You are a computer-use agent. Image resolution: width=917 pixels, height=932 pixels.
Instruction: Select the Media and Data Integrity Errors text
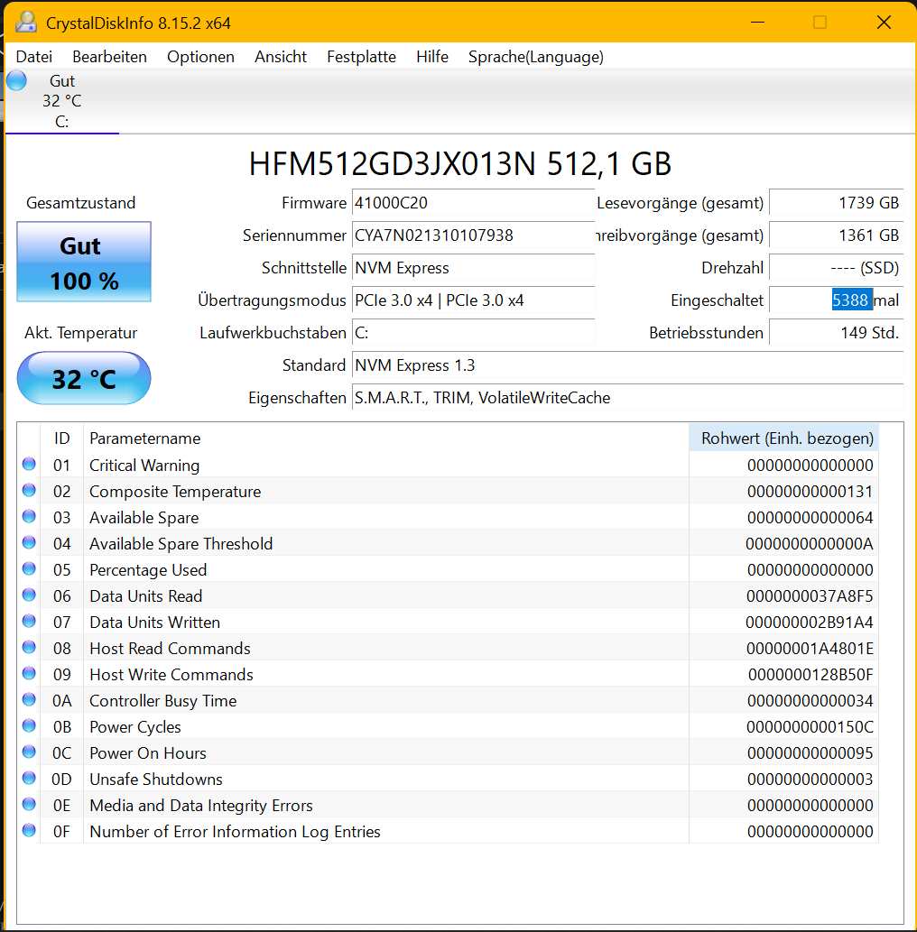click(x=201, y=806)
